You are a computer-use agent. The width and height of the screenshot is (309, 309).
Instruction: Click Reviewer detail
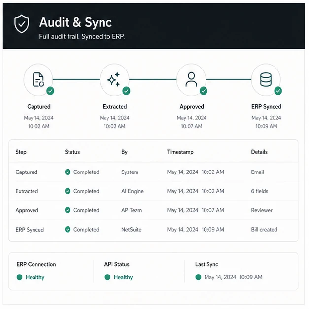click(x=262, y=210)
